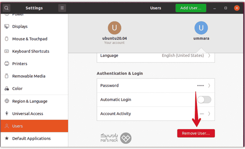Click the Displays monitor icon
Image resolution: width=245 pixels, height=149 pixels.
(7, 27)
